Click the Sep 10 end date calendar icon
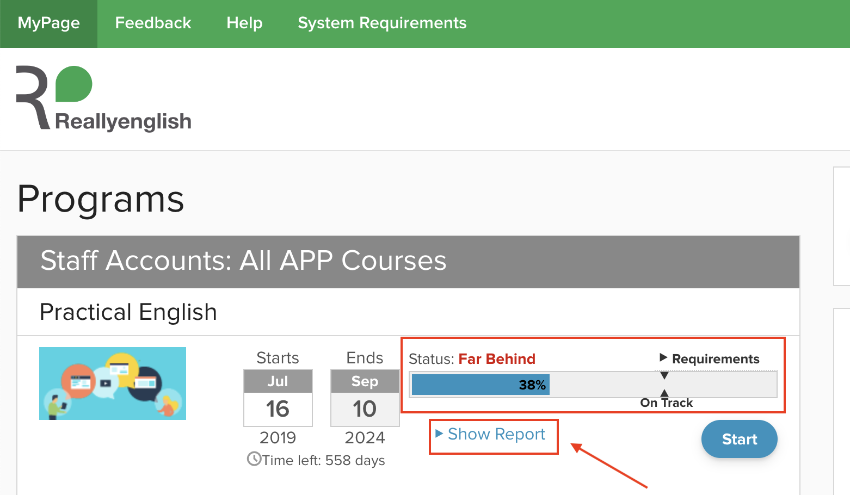Image resolution: width=850 pixels, height=495 pixels. pyautogui.click(x=365, y=398)
